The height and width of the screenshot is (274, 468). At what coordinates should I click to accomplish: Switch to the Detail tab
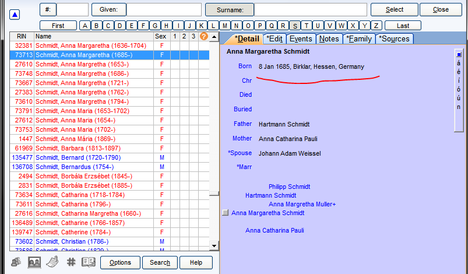point(245,39)
